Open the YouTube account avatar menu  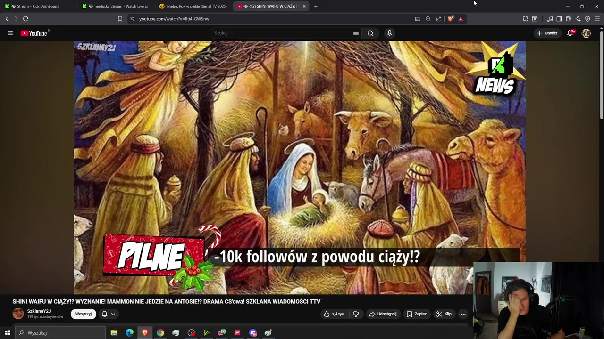[586, 33]
